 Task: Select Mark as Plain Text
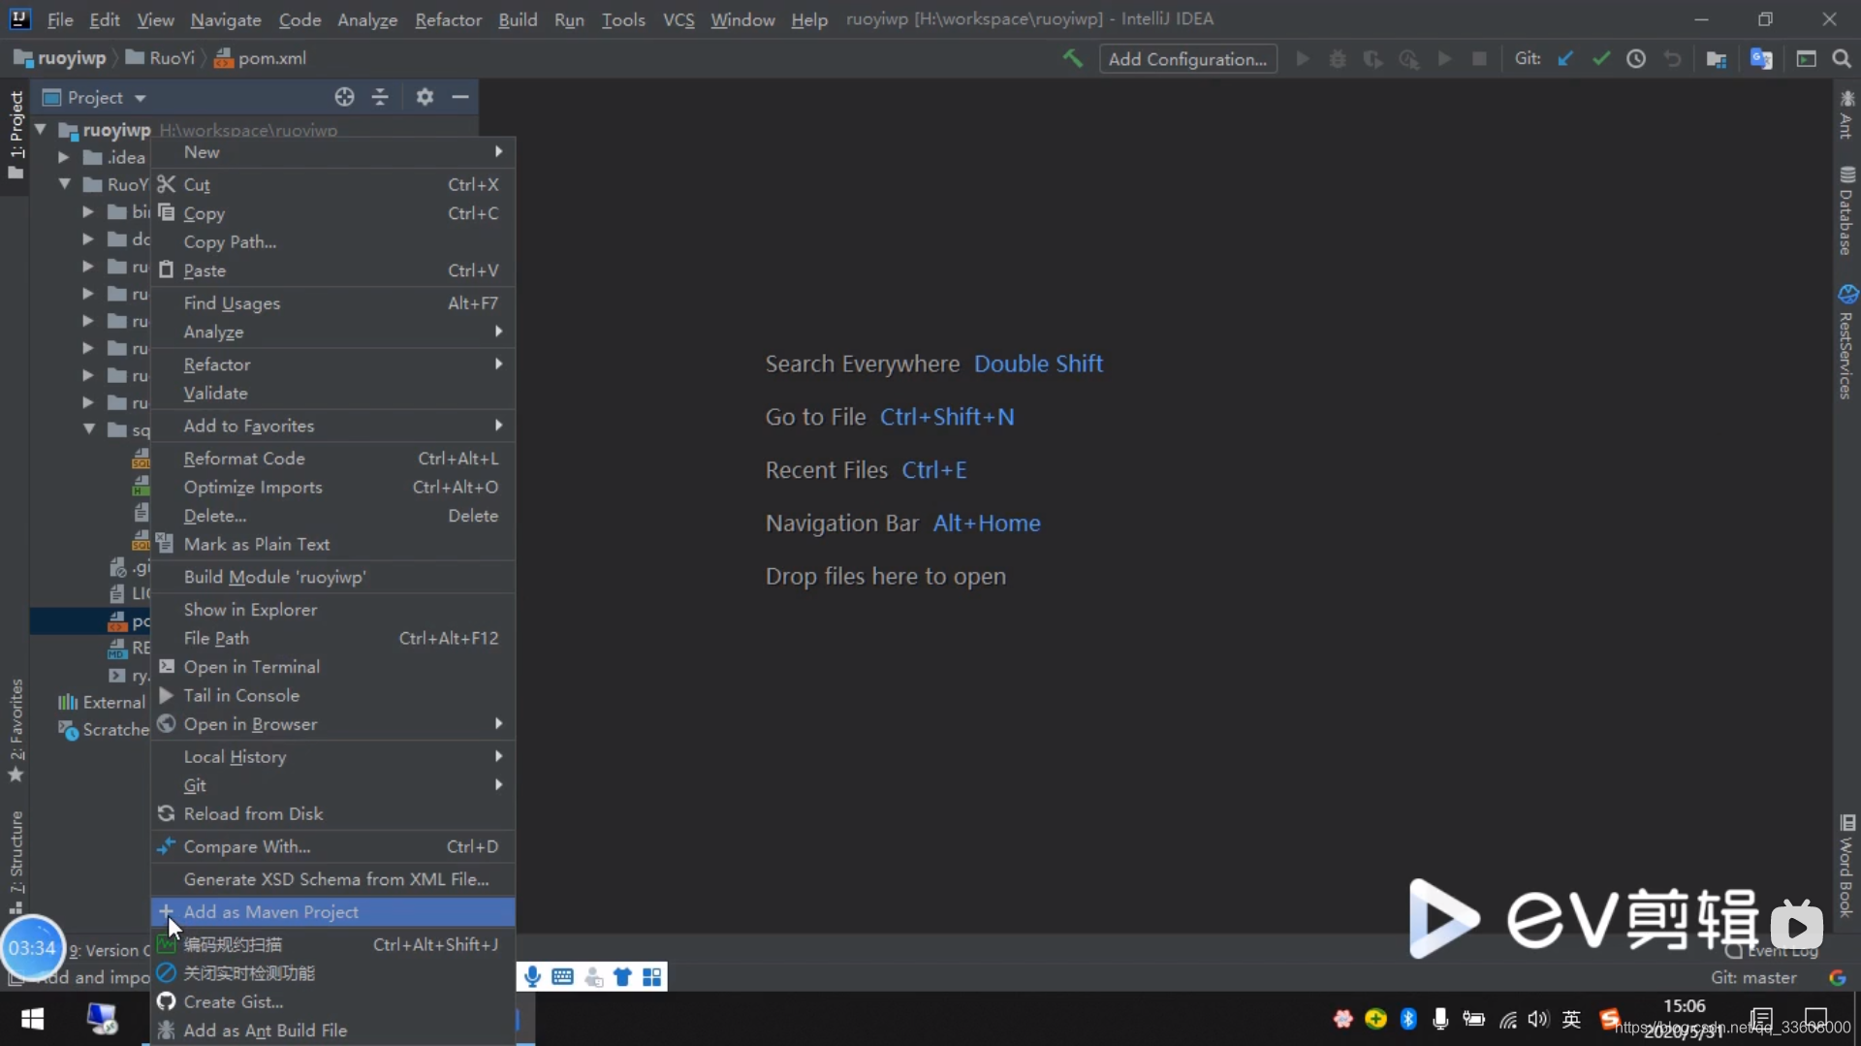click(333, 544)
